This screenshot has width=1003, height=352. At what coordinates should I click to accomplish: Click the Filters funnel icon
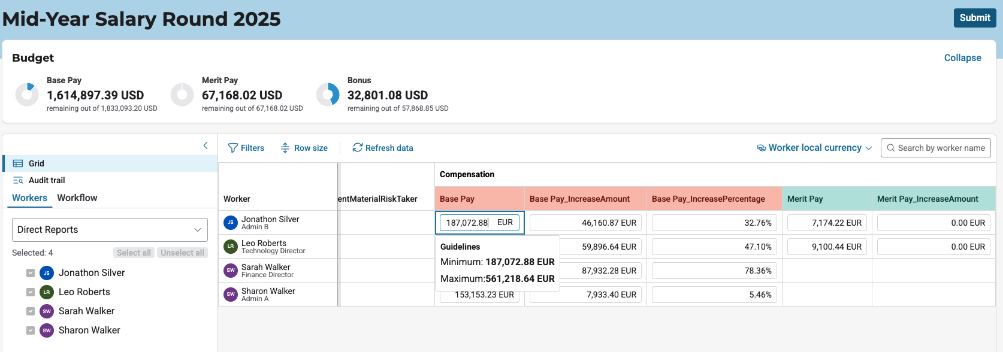(233, 148)
